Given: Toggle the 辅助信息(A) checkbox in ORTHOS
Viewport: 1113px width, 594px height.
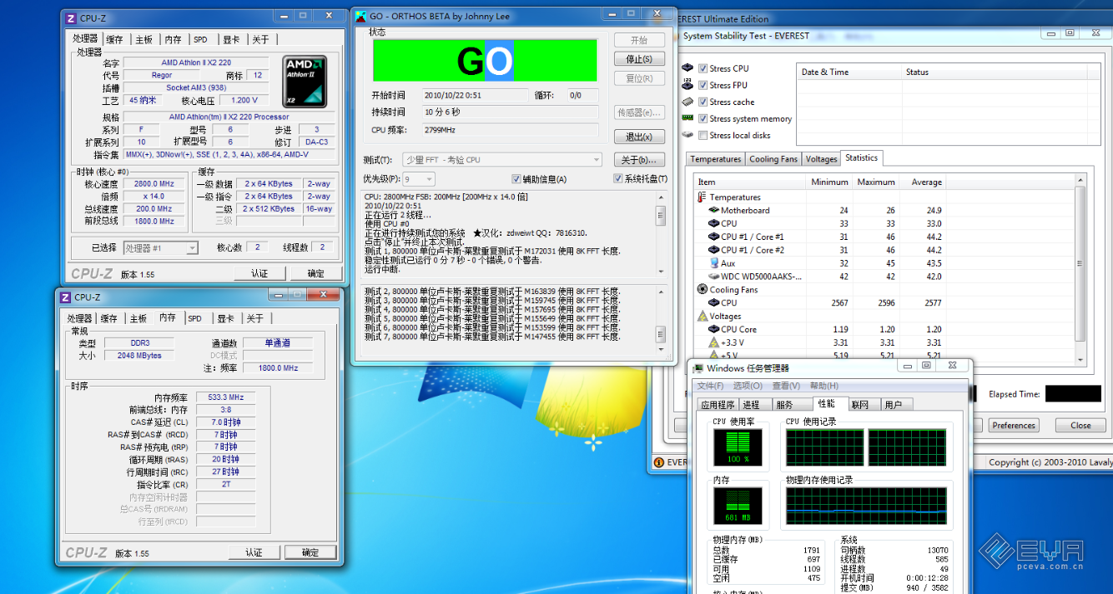Looking at the screenshot, I should click(516, 179).
